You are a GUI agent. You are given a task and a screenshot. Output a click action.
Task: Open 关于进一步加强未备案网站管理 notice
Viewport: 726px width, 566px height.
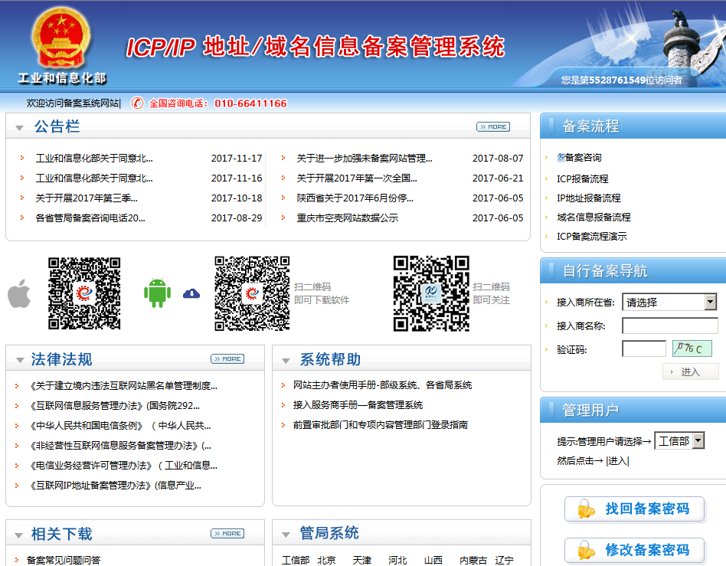tap(365, 159)
